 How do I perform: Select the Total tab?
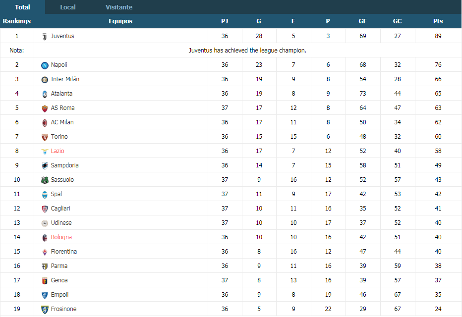coord(22,7)
